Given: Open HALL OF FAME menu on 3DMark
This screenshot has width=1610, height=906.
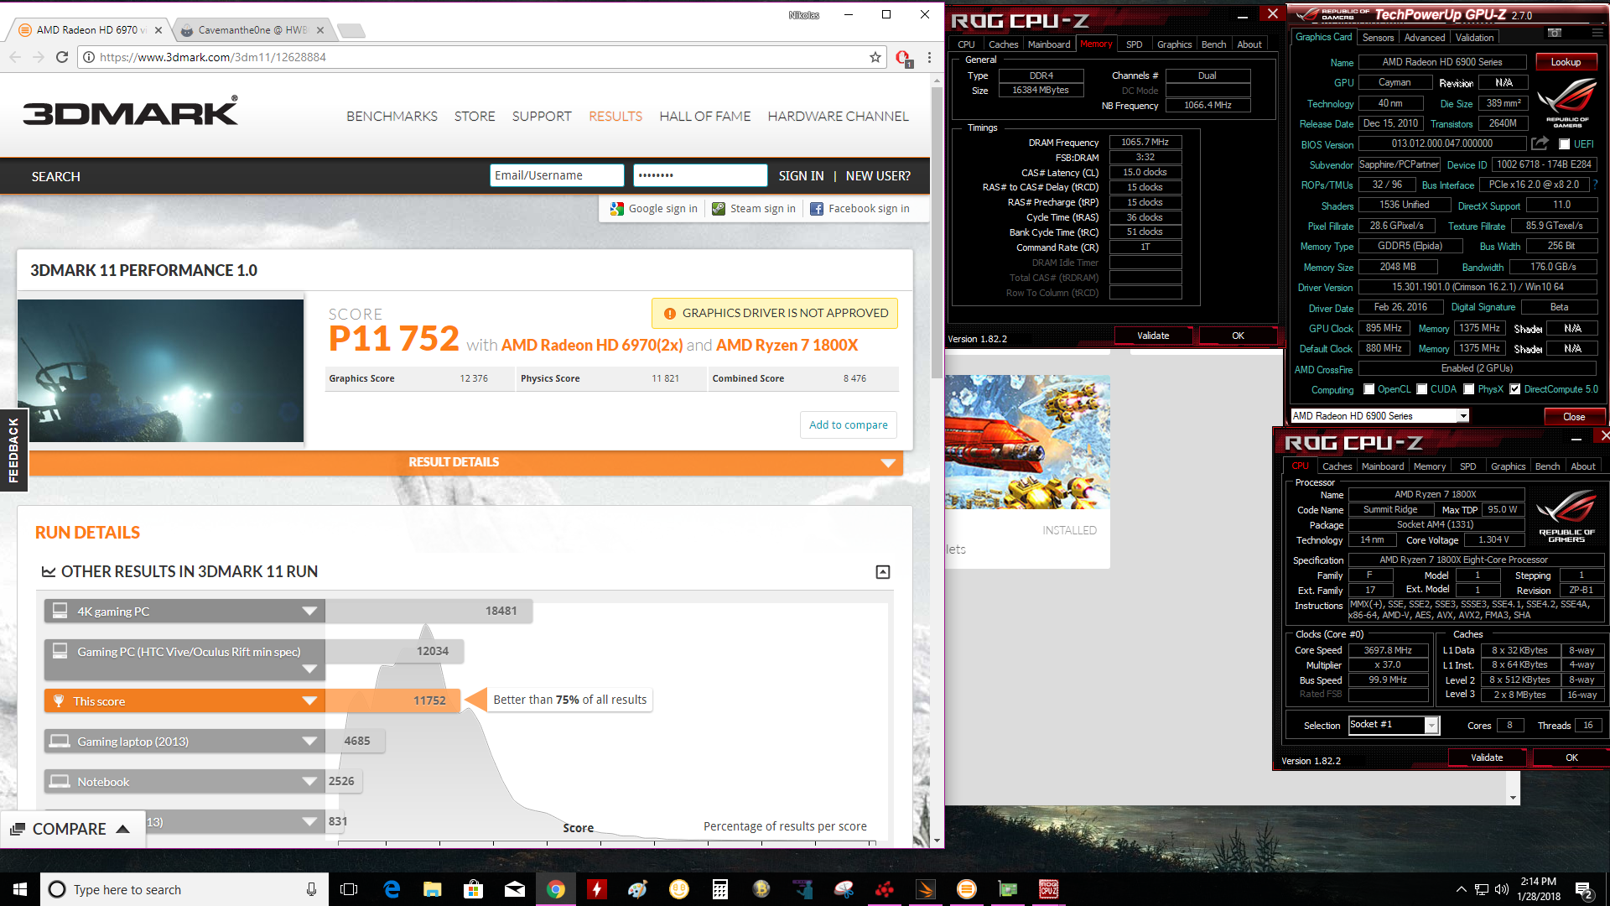Looking at the screenshot, I should coord(704,117).
